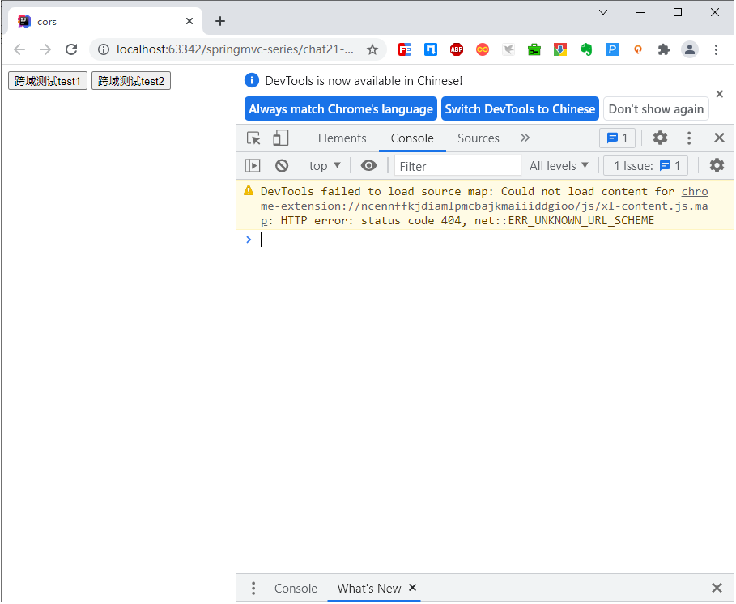Screen dimensions: 736x604
Task: Expand the top JavaScript context dropdown
Action: 325,166
